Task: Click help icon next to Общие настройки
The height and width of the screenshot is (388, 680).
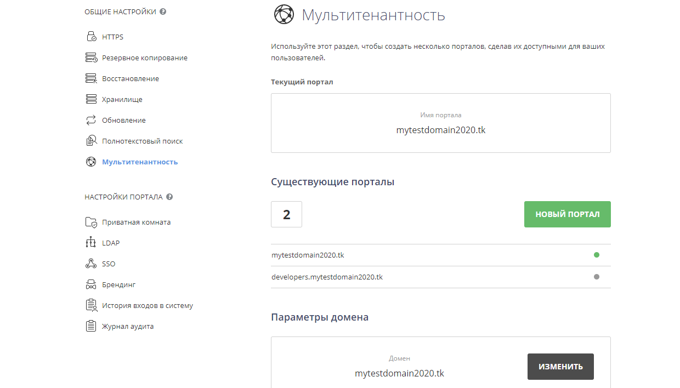Action: (163, 12)
